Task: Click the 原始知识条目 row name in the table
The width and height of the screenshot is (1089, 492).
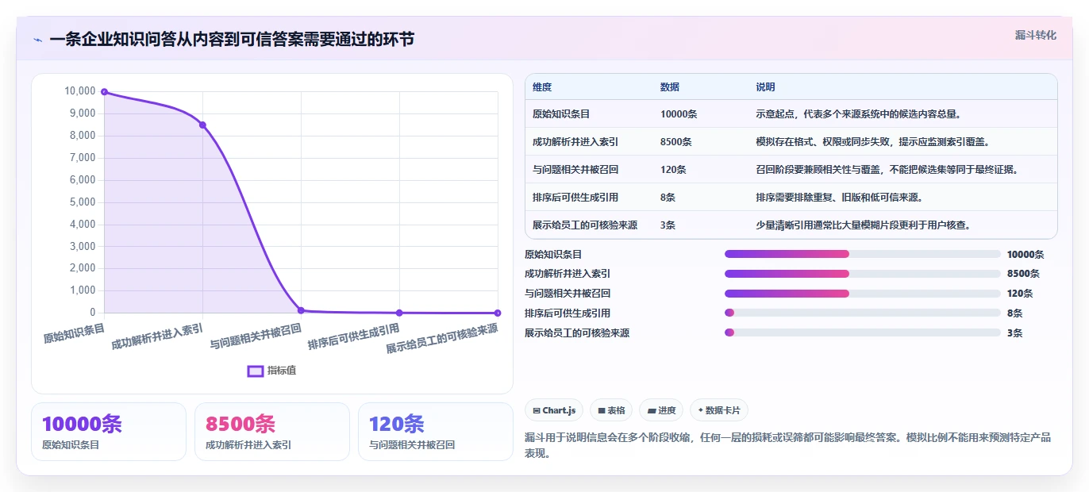Action: click(x=561, y=114)
